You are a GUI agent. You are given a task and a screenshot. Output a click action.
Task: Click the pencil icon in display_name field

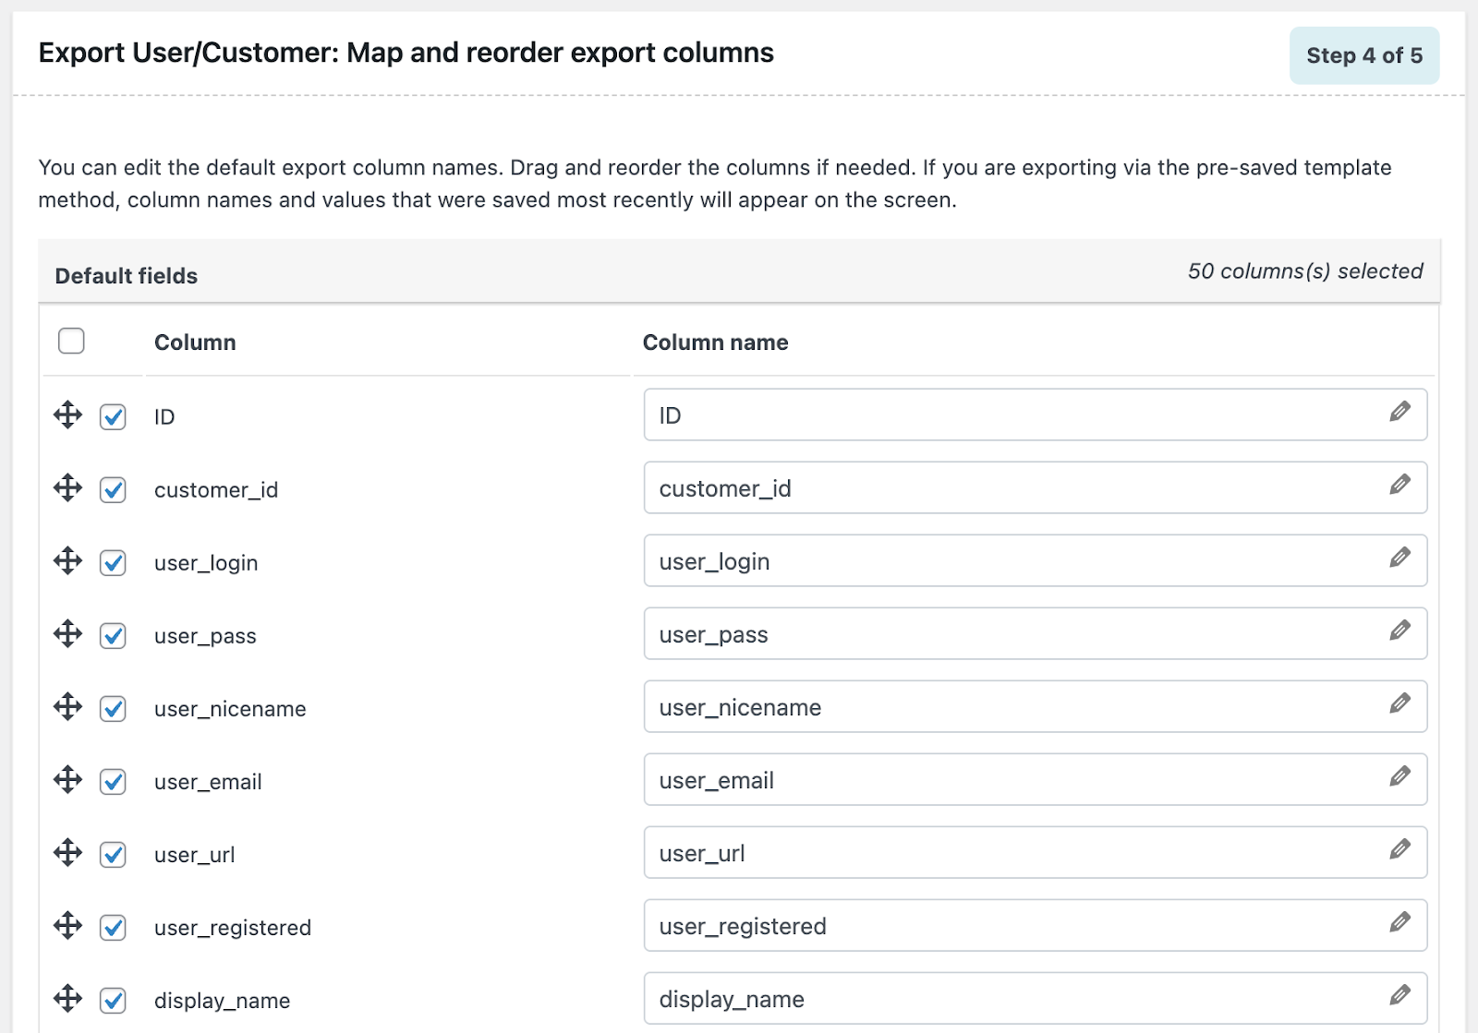click(x=1399, y=995)
